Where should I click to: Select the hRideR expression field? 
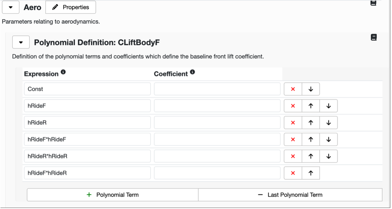click(x=87, y=122)
